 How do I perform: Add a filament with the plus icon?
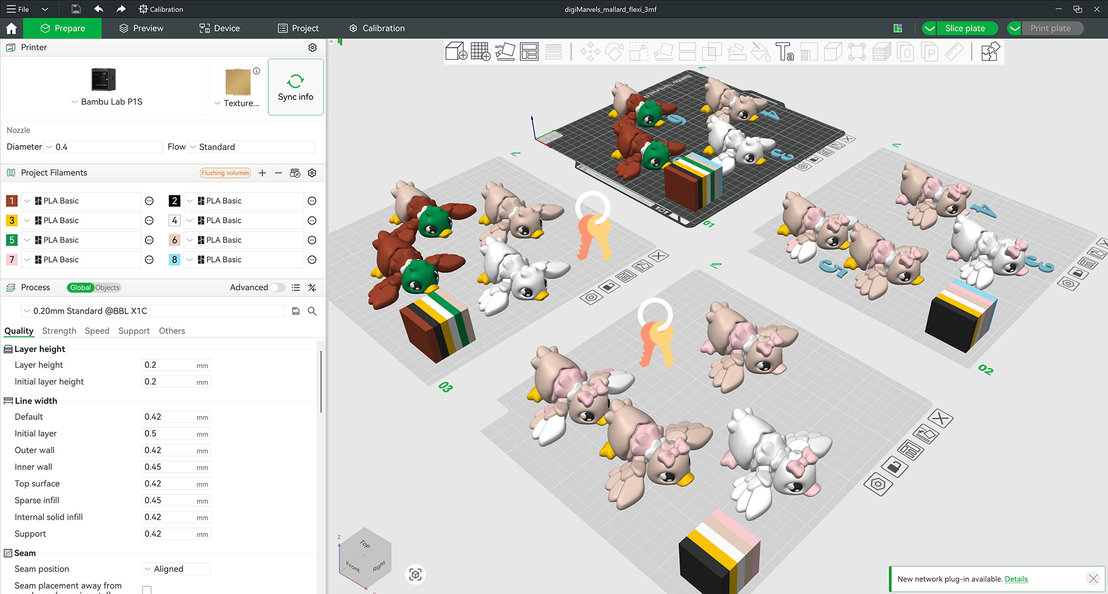click(x=262, y=173)
